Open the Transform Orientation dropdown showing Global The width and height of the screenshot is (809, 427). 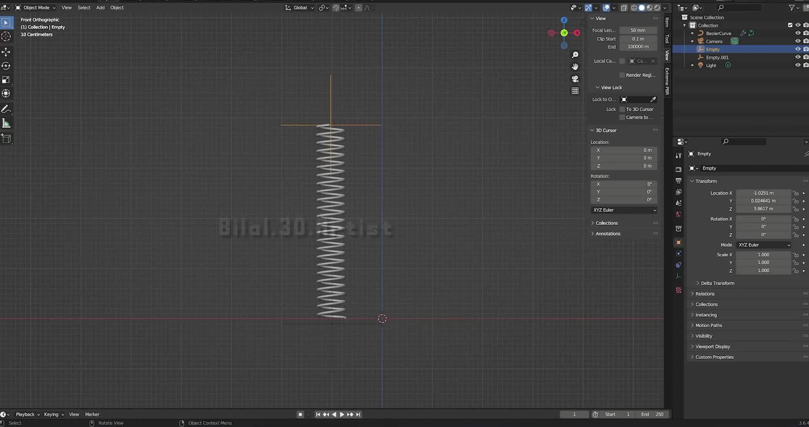[x=299, y=8]
